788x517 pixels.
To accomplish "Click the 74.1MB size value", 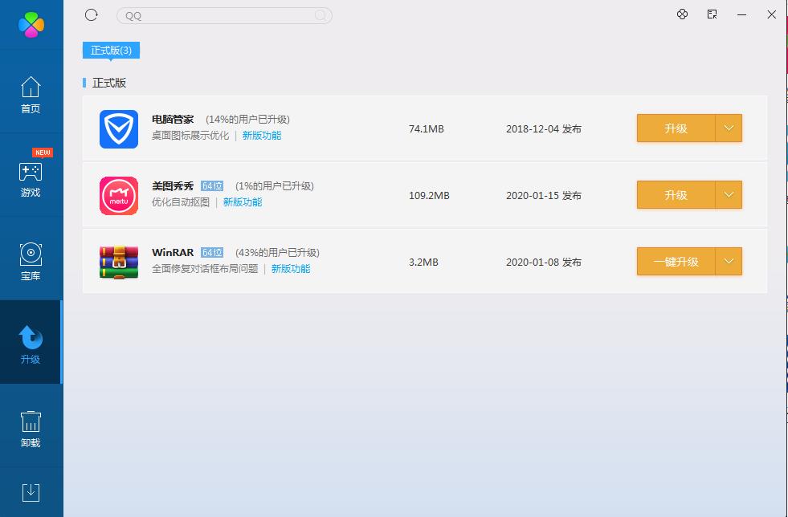I will 427,129.
